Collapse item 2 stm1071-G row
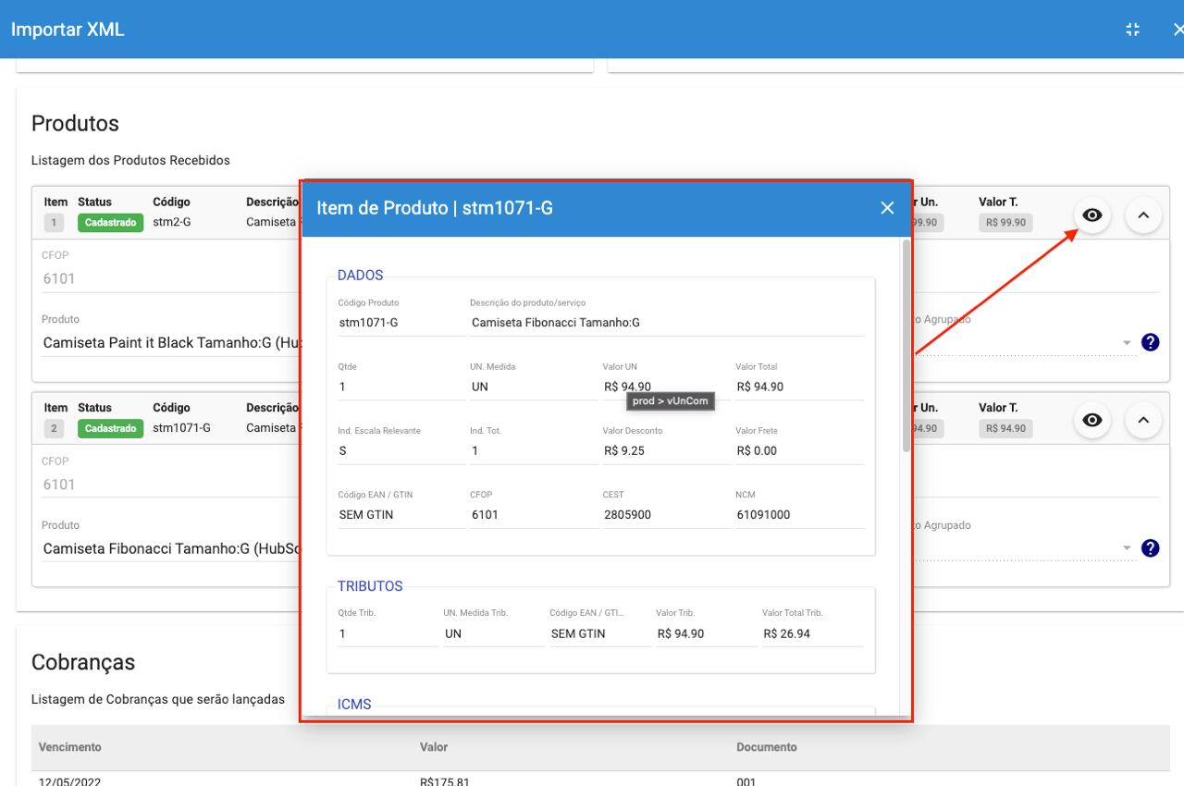The image size is (1184, 786). coord(1143,421)
